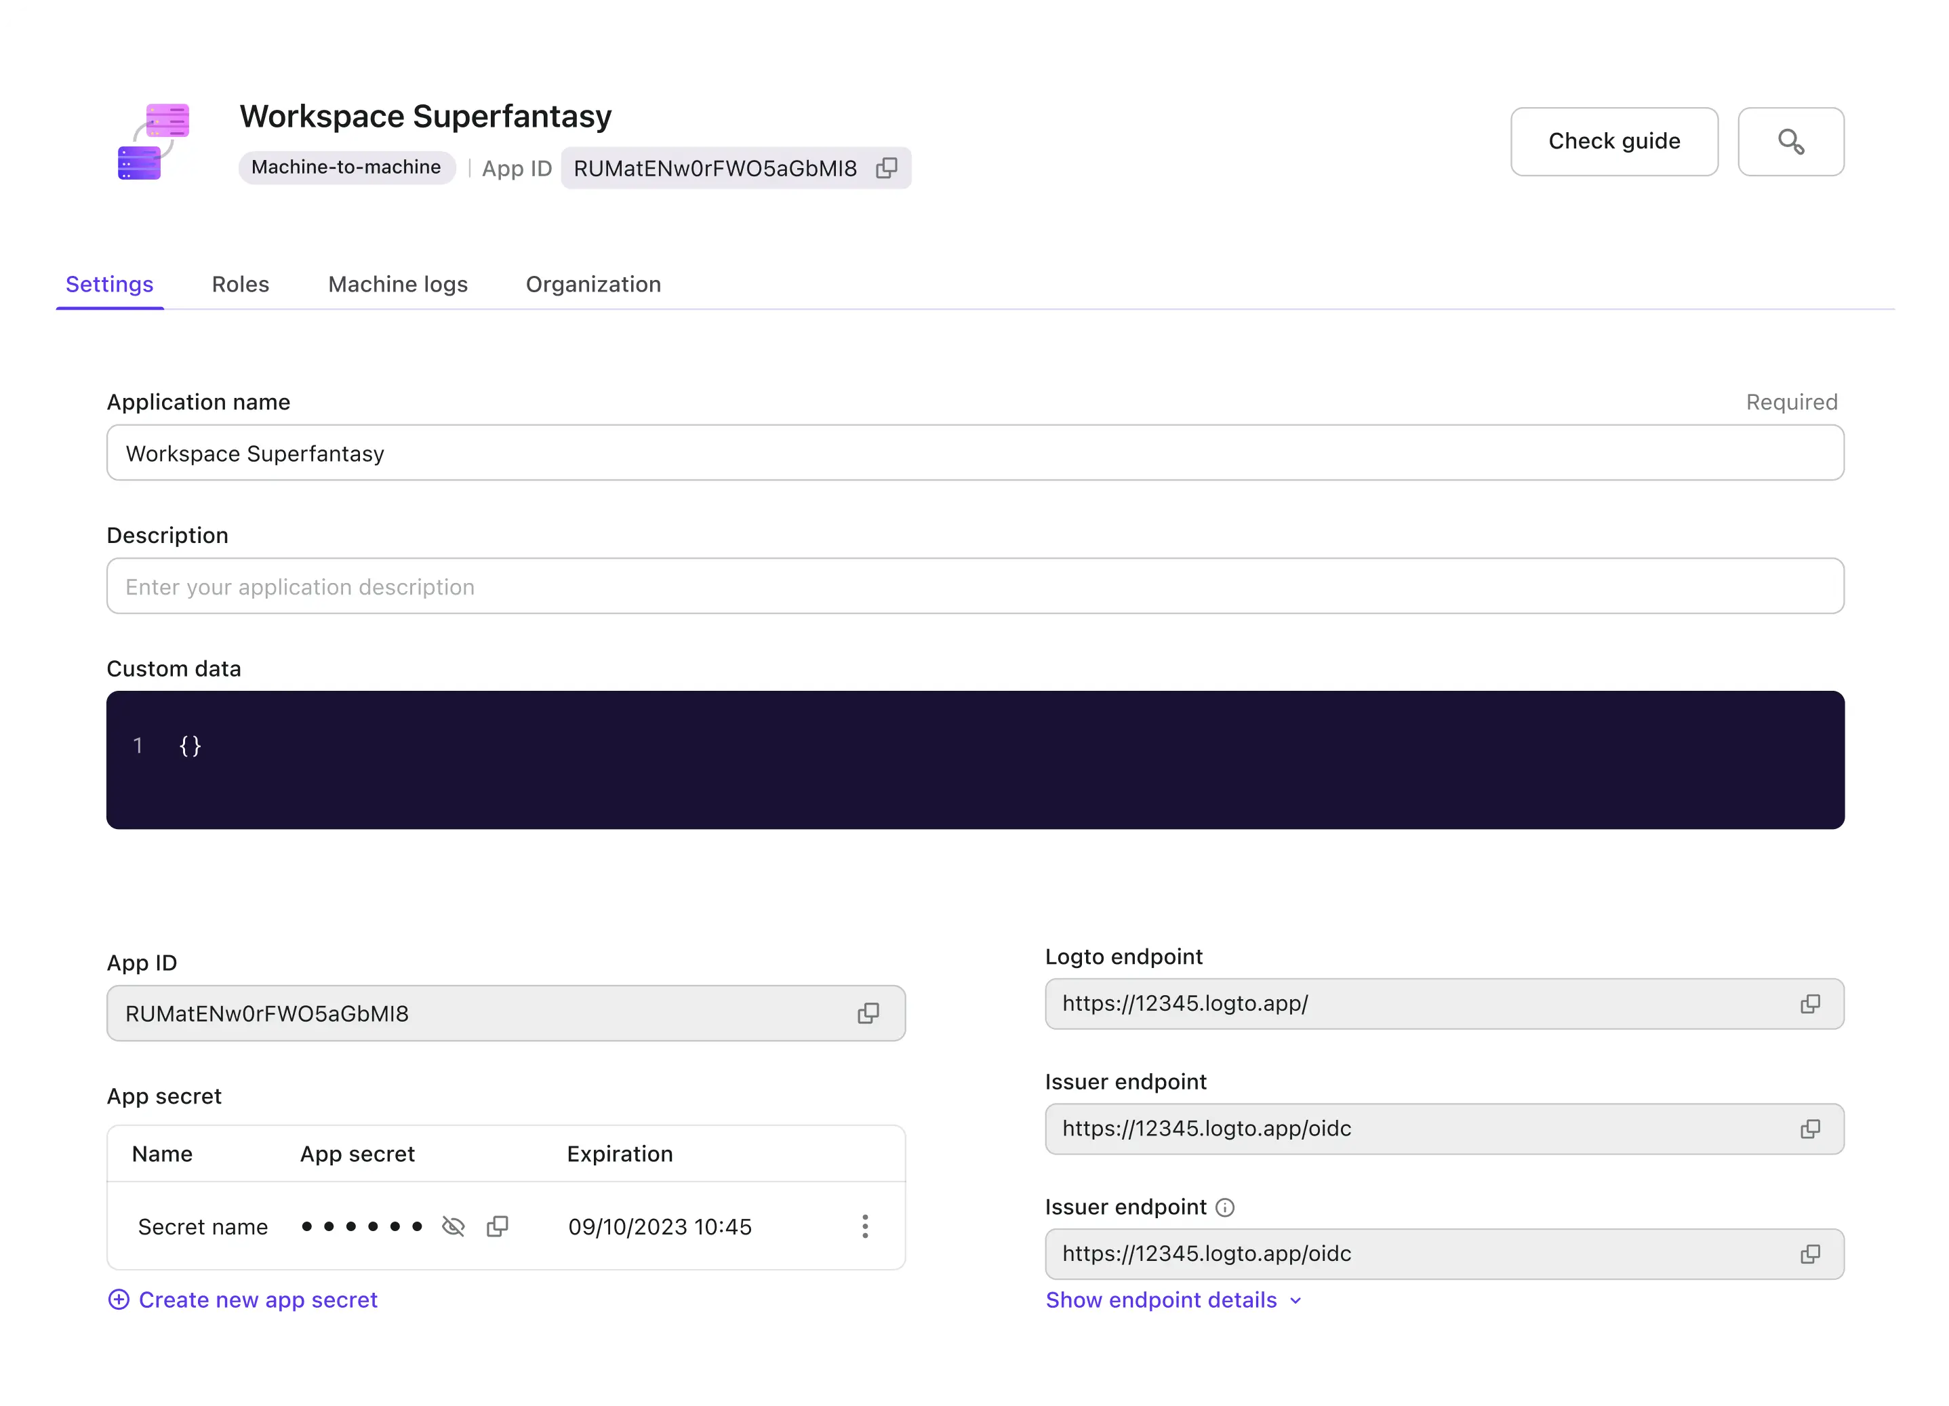Screen dimensions: 1949x1406
Task: Click the Machine-to-machine tag
Action: pos(346,167)
